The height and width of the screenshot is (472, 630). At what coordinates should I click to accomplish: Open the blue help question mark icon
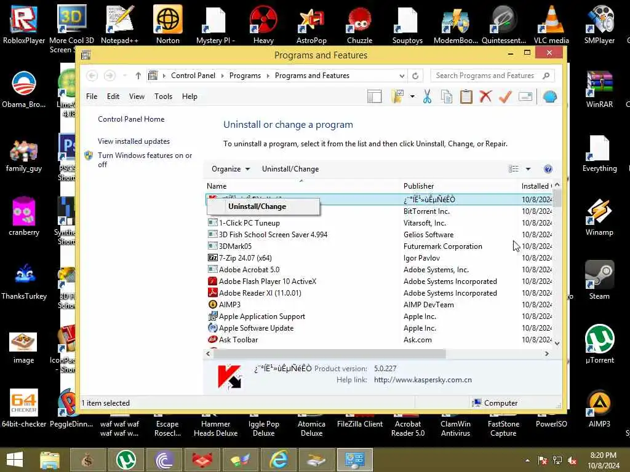(x=548, y=169)
